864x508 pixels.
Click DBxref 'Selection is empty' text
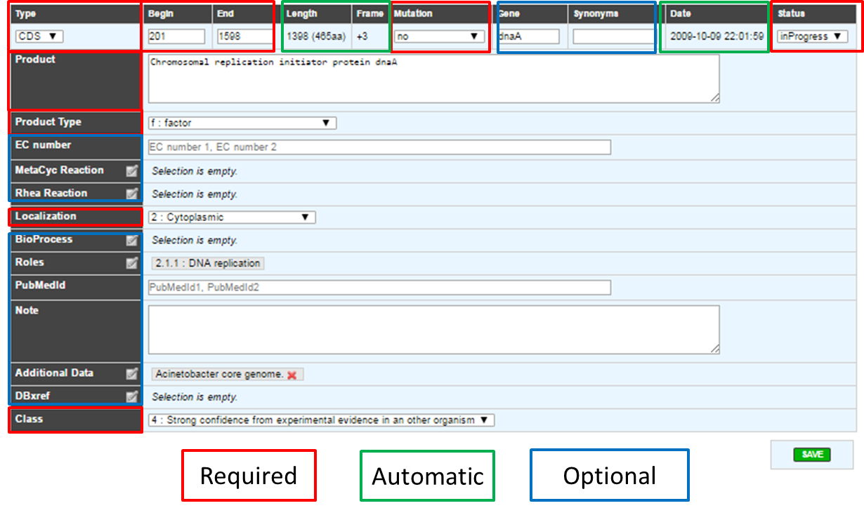click(195, 397)
